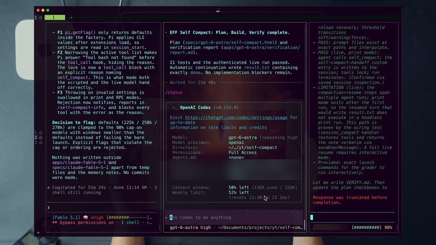
Task: Click pane indicator circle beside number 2
Action: click(41, 137)
